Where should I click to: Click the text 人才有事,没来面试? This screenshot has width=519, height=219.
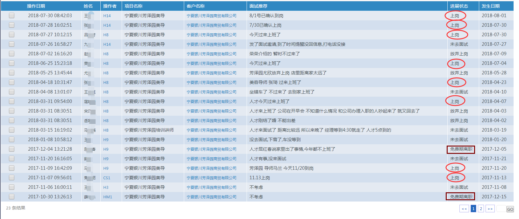[x=268, y=159]
